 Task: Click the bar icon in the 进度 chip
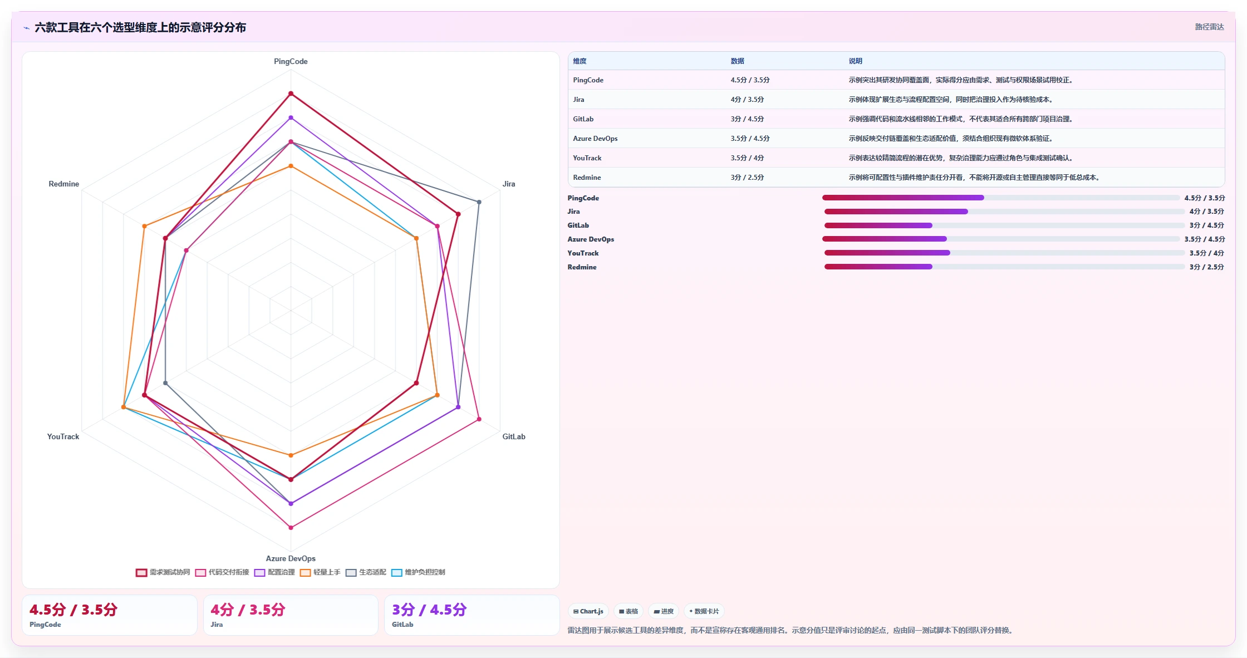click(x=656, y=611)
